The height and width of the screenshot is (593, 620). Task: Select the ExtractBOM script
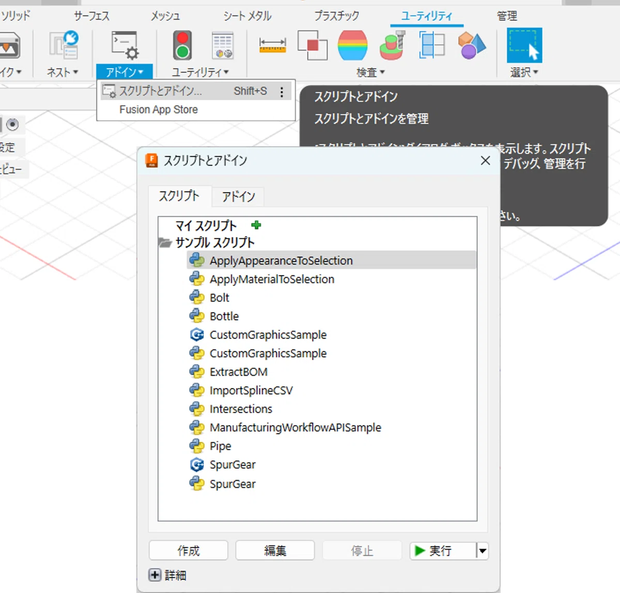click(239, 372)
